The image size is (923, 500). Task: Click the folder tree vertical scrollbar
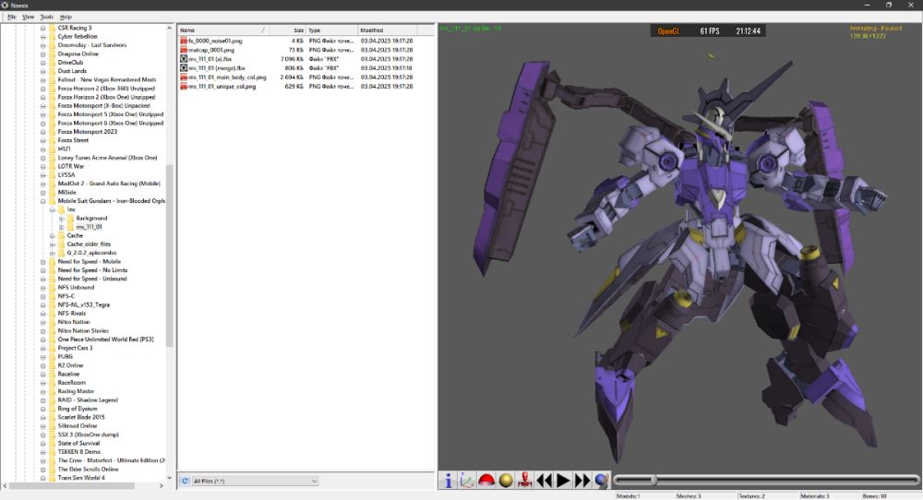click(170, 255)
